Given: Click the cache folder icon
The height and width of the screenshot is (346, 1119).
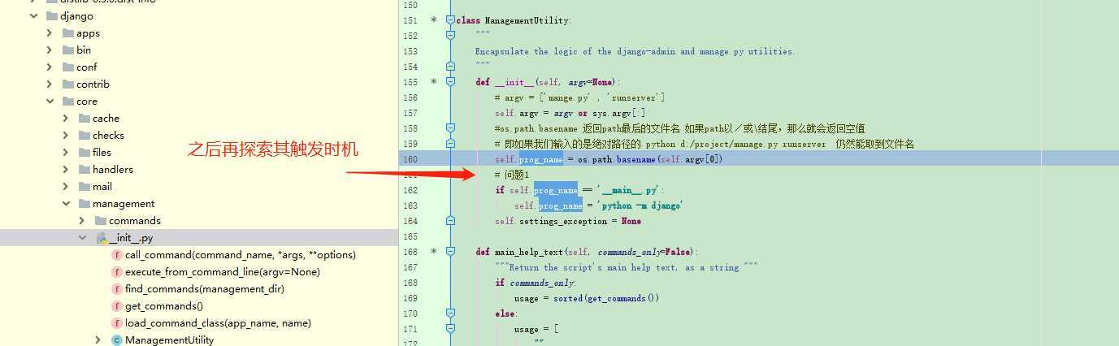Looking at the screenshot, I should tap(84, 118).
